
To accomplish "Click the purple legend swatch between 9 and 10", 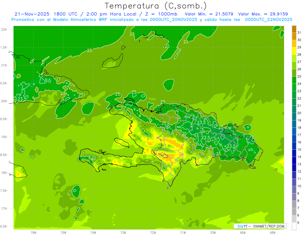I will [294, 190].
